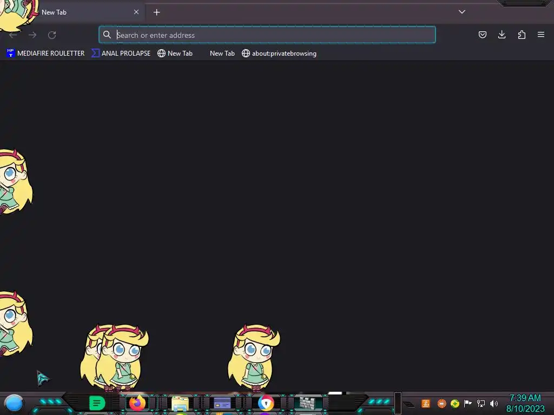Click the Star Butterfly mascot beside the taskbar firewall icon
554x415 pixels.
pos(254,357)
